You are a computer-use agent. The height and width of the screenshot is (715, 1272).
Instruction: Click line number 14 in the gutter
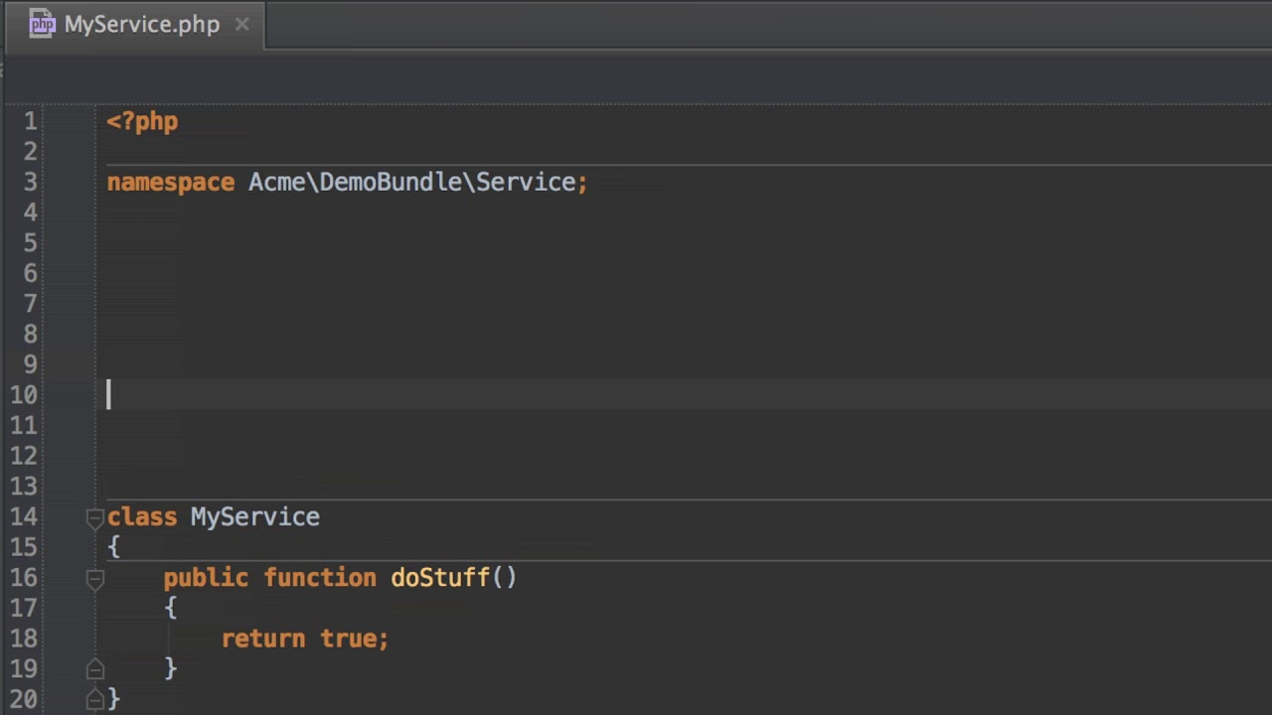click(x=24, y=516)
